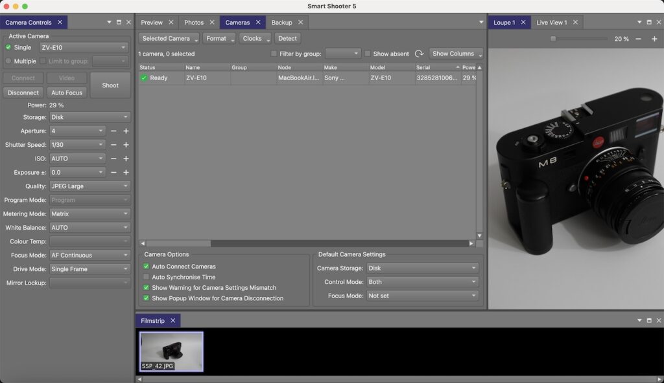The width and height of the screenshot is (664, 383).
Task: Decrease the shutter speed
Action: [113, 145]
